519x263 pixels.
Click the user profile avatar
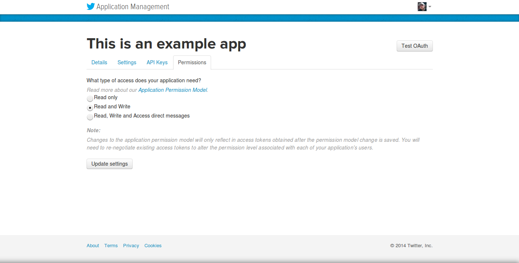[422, 7]
